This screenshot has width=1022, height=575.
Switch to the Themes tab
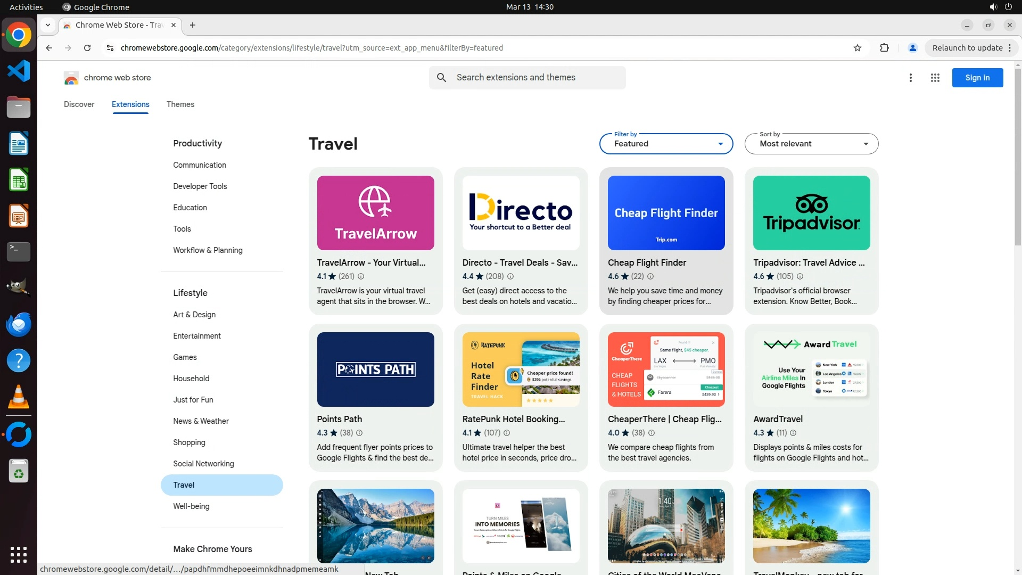coord(180,104)
